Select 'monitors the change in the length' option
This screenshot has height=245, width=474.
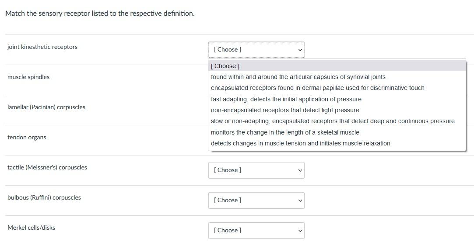[x=285, y=132]
